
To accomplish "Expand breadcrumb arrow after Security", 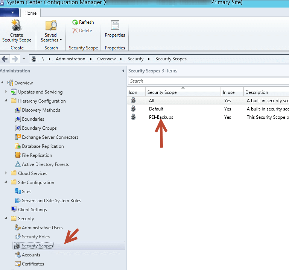I will click(x=149, y=59).
